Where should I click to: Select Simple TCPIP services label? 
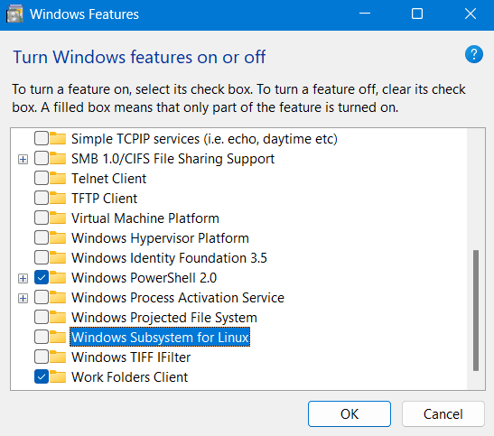coord(204,139)
